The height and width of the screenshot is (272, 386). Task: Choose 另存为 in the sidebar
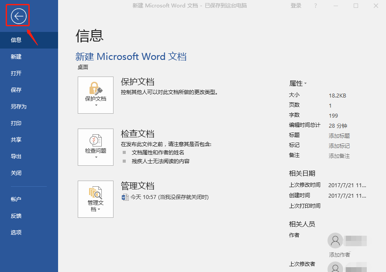tap(29, 107)
